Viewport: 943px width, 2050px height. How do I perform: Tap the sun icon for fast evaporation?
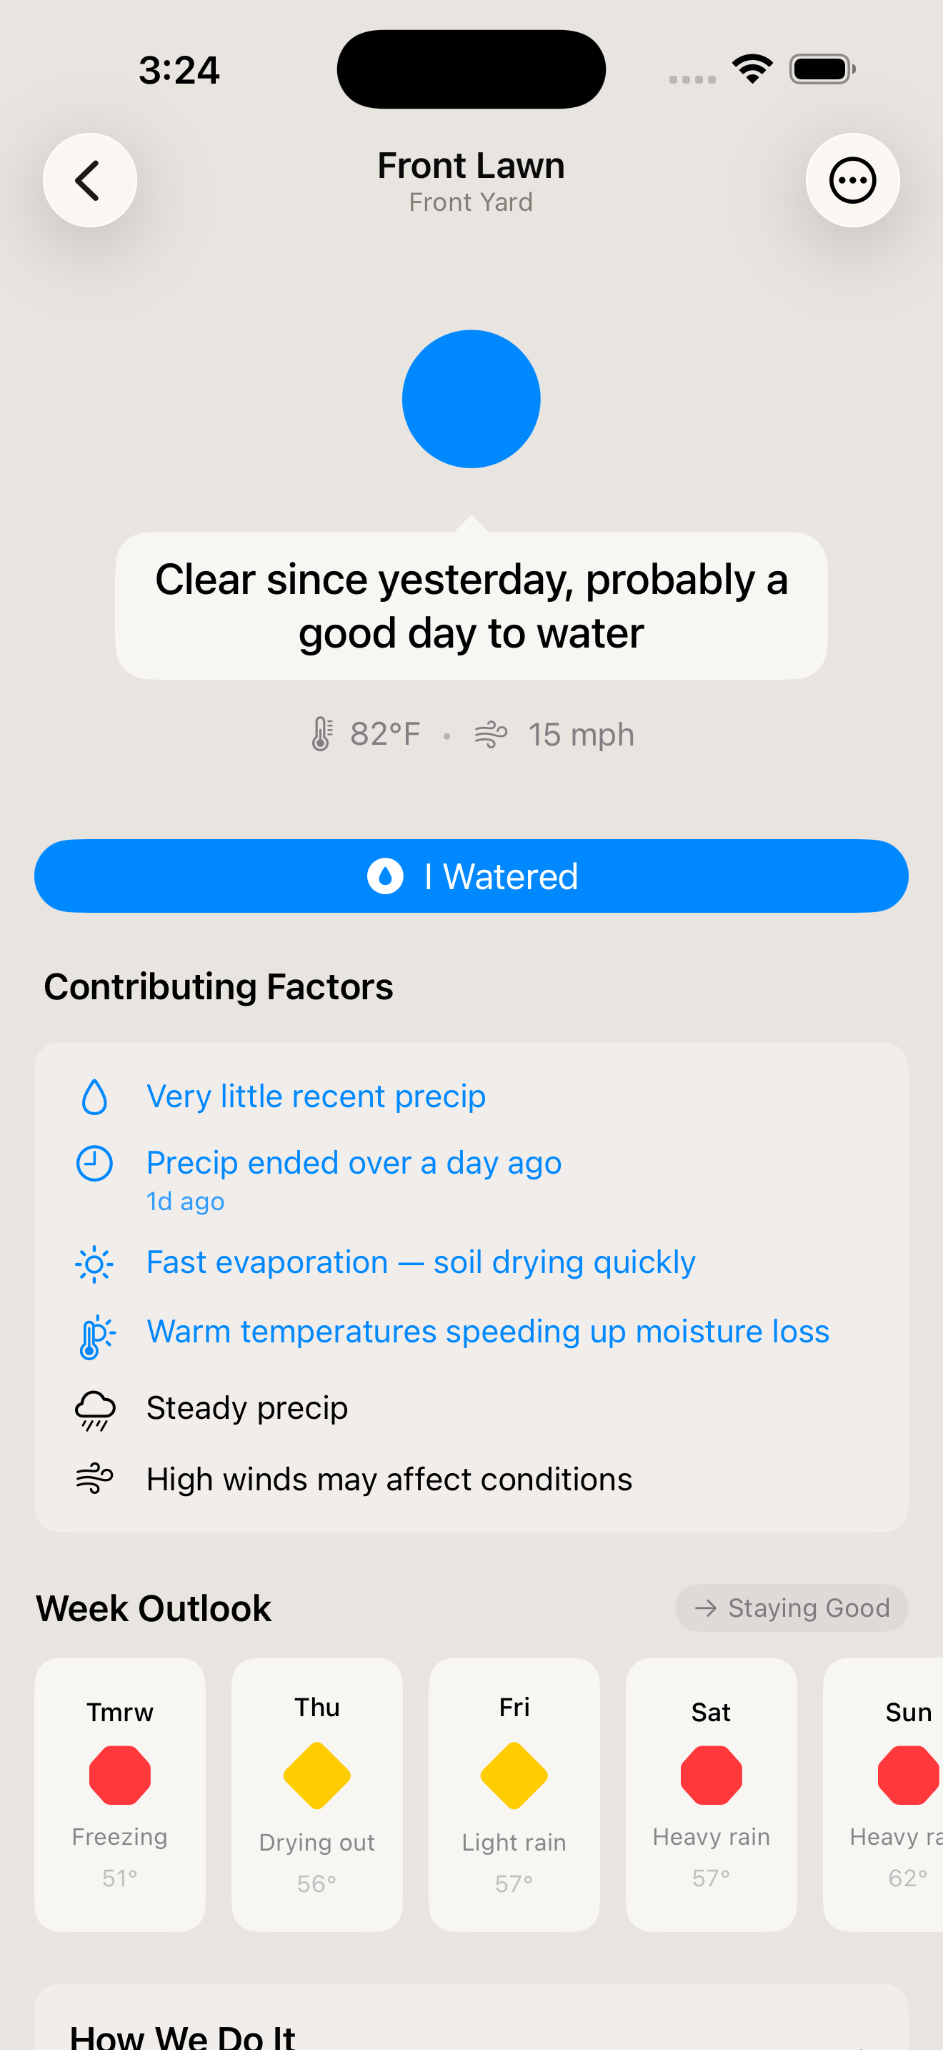[94, 1264]
